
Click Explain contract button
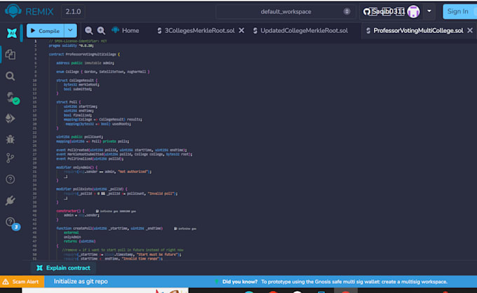point(63,268)
